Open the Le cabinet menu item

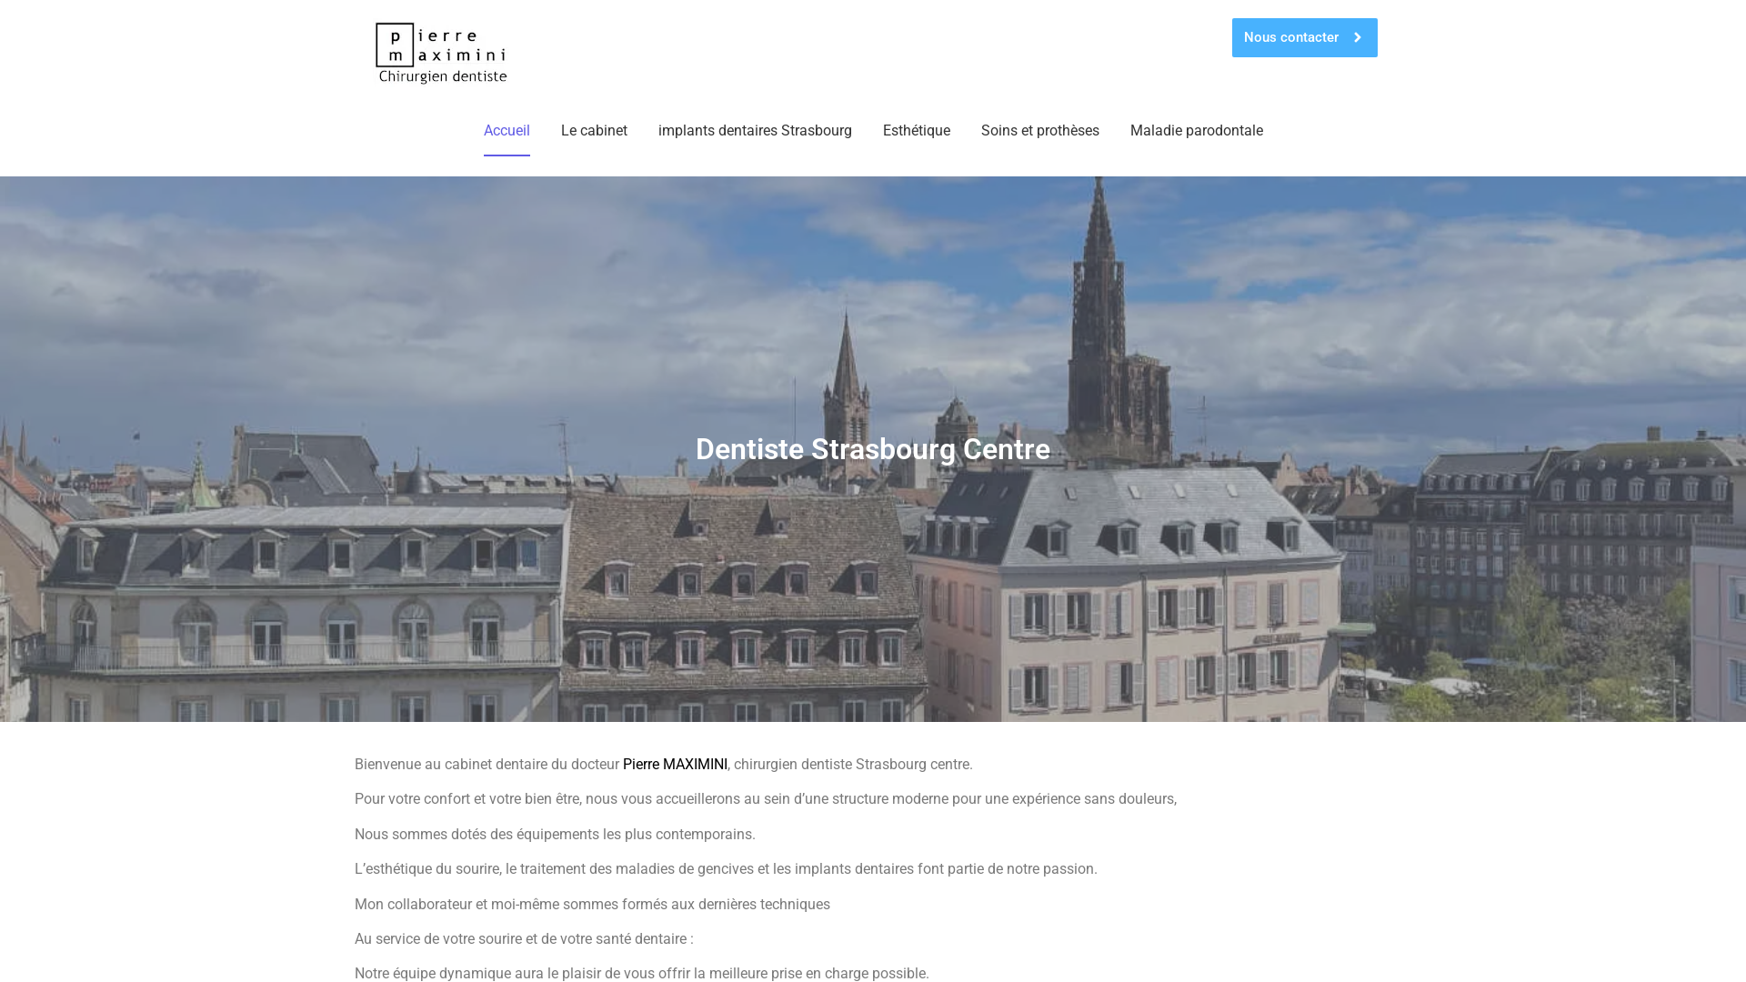(594, 130)
